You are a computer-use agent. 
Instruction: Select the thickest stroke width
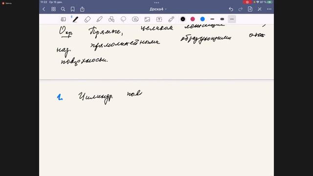(x=222, y=19)
